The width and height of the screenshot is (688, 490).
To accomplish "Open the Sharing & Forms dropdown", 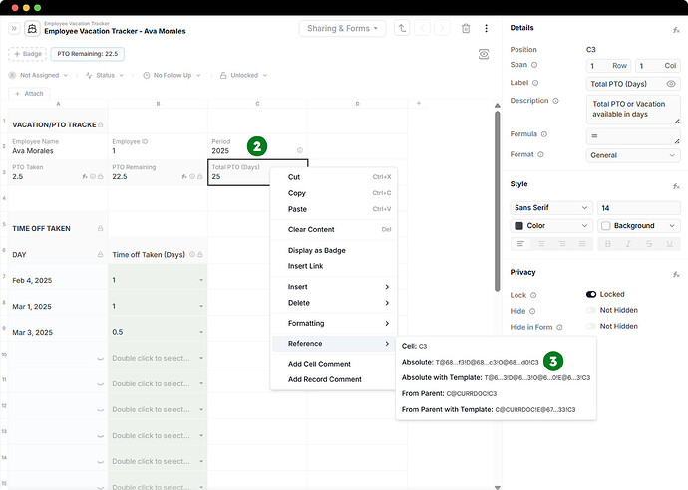I will (343, 29).
